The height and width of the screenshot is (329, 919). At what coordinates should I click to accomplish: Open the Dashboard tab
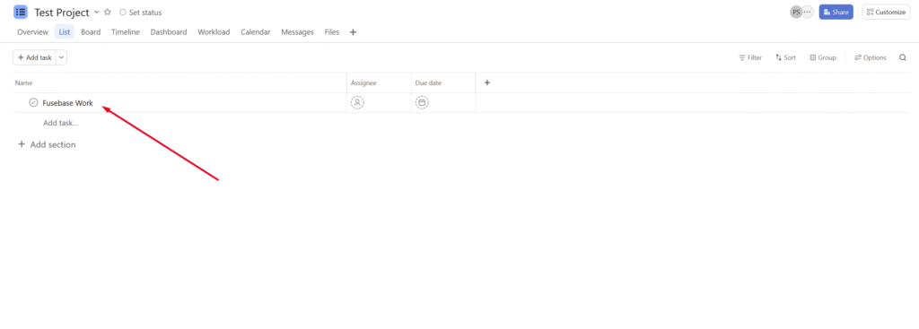pos(169,32)
